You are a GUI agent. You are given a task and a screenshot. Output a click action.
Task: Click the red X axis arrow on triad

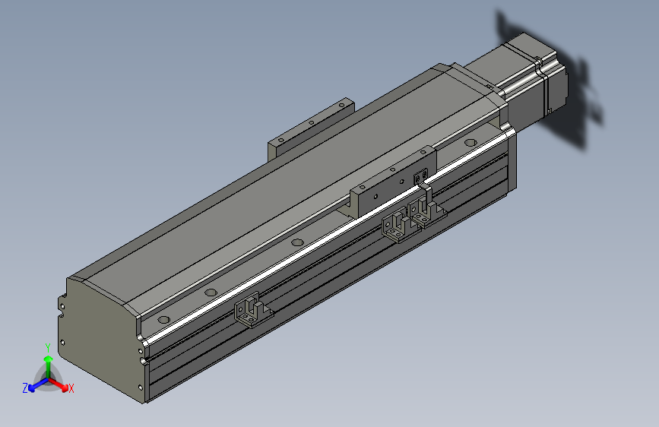[60, 385]
